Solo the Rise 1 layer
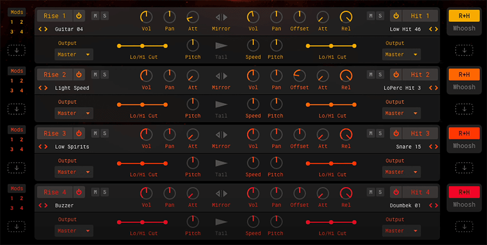Image resolution: width=487 pixels, height=245 pixels. coord(104,16)
